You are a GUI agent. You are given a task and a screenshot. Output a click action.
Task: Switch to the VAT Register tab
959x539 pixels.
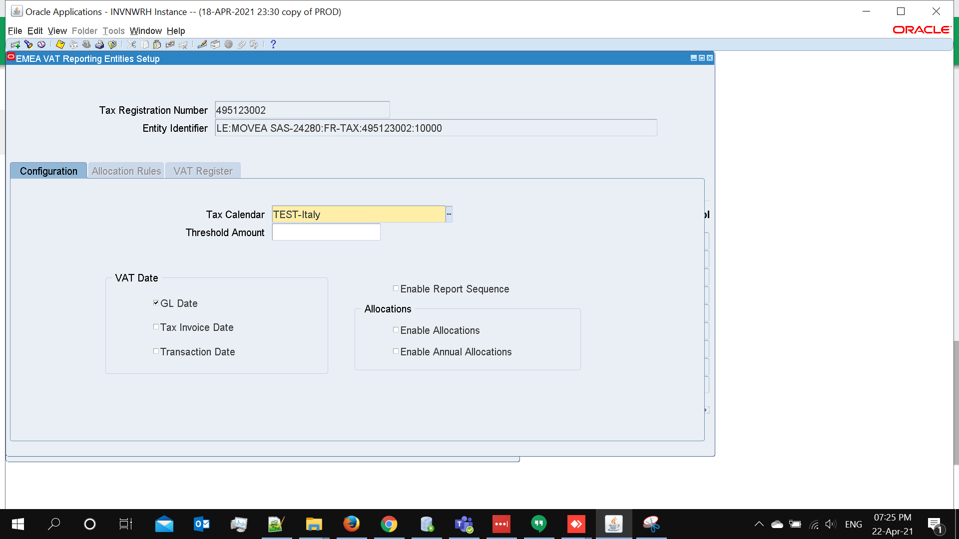tap(203, 171)
